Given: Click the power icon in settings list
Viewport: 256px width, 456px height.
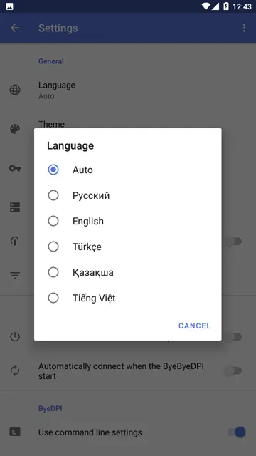Looking at the screenshot, I should pos(15,337).
